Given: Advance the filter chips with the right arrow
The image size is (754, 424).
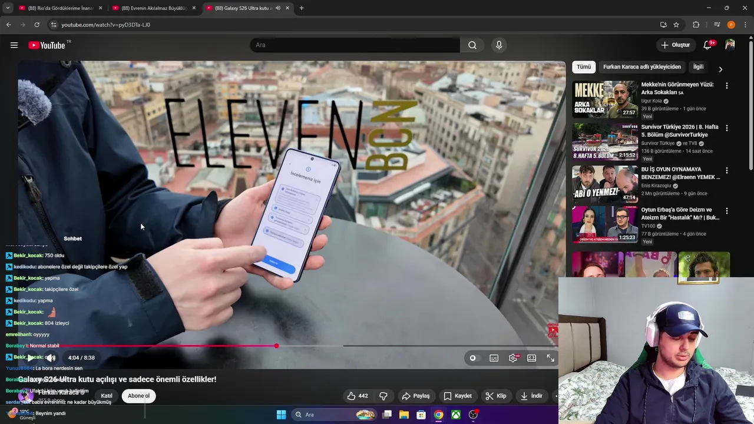Looking at the screenshot, I should tap(720, 69).
